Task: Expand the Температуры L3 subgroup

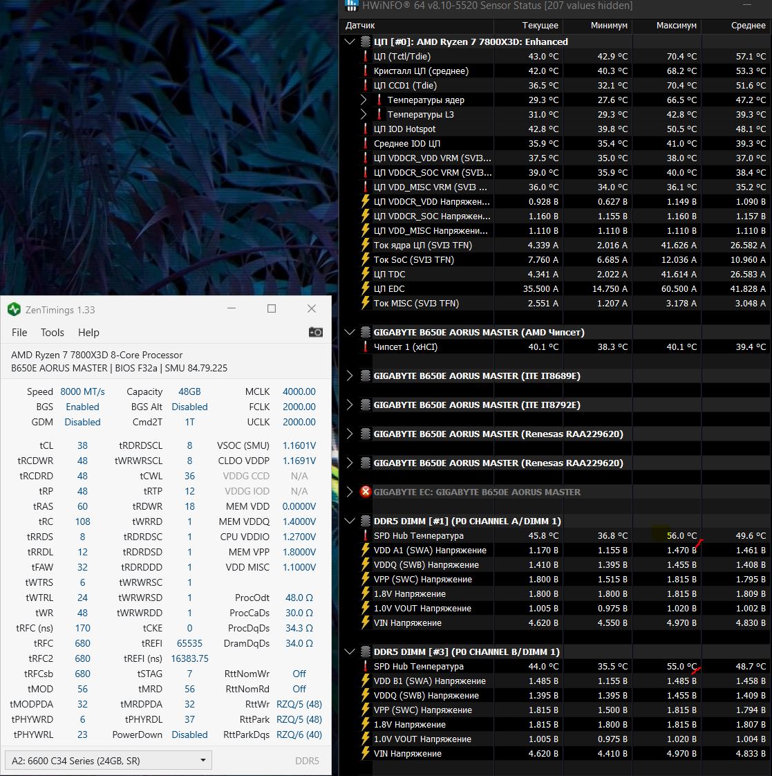Action: tap(364, 114)
